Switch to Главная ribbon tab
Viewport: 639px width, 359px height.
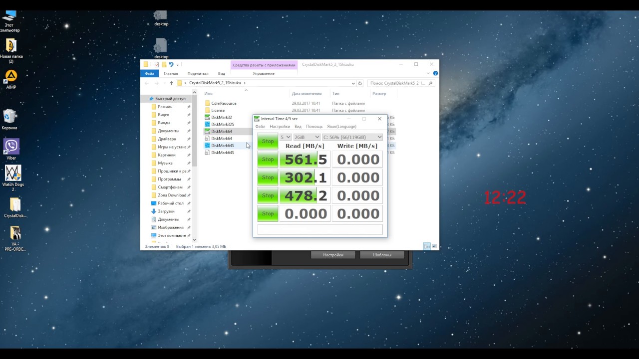pos(171,73)
